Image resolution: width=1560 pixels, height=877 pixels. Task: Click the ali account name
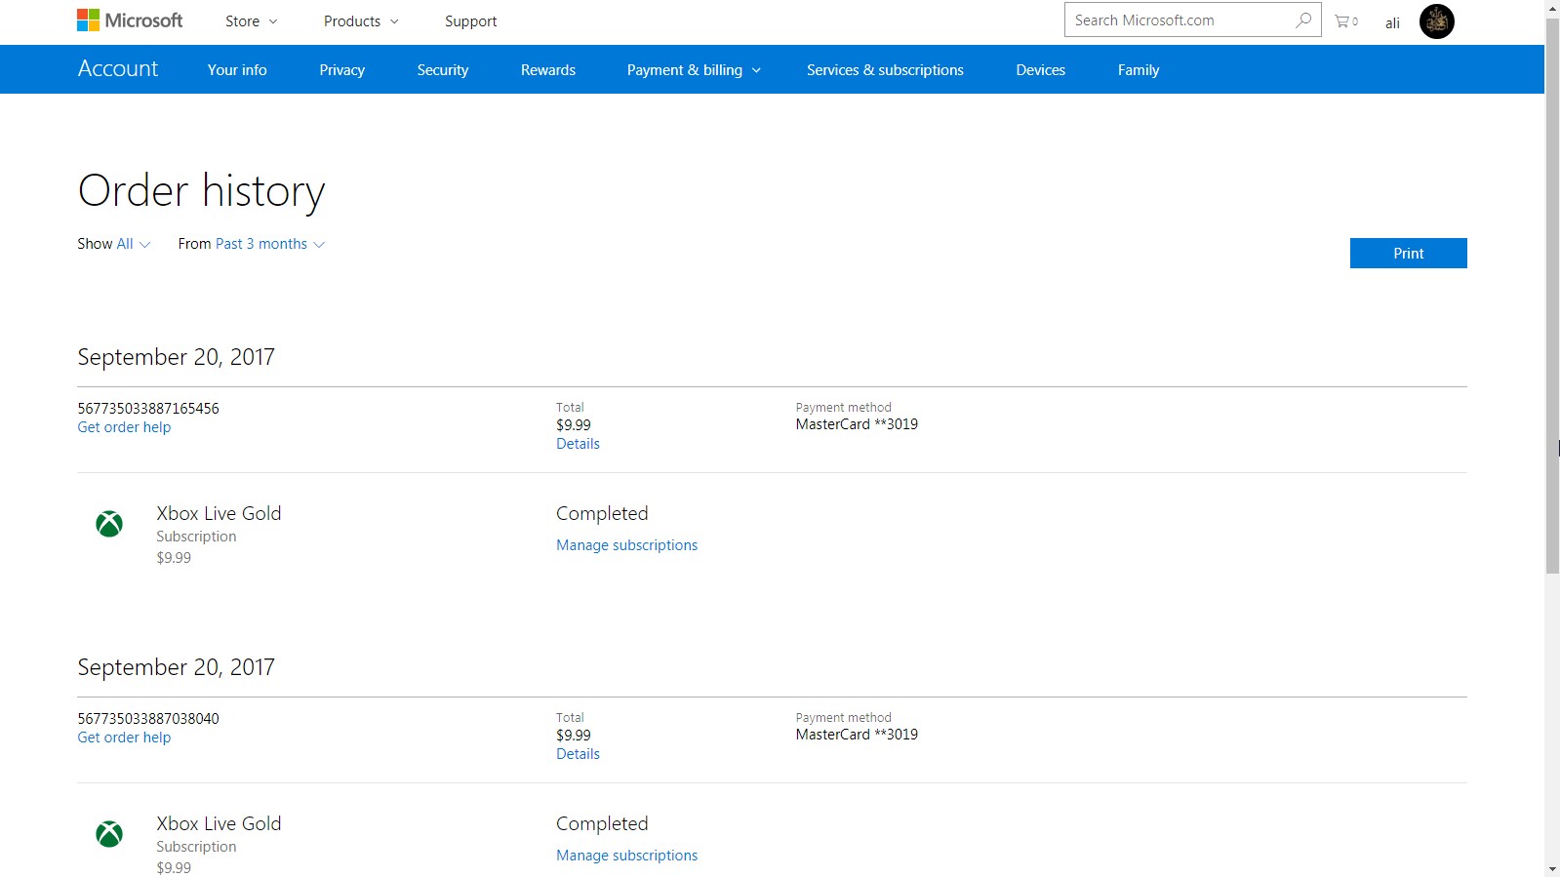click(1392, 23)
